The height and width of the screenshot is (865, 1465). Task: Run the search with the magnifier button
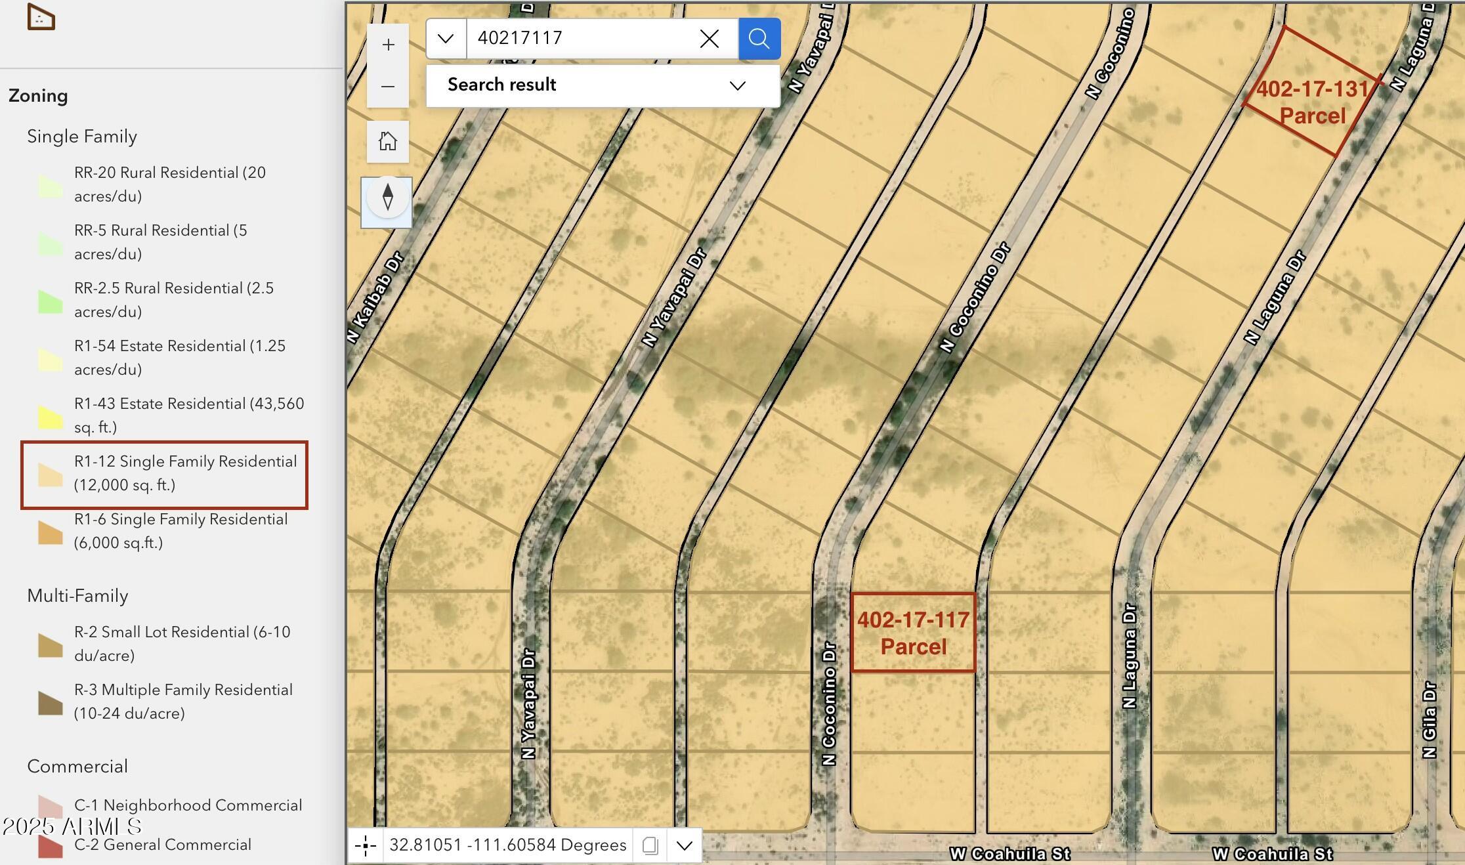pyautogui.click(x=759, y=39)
